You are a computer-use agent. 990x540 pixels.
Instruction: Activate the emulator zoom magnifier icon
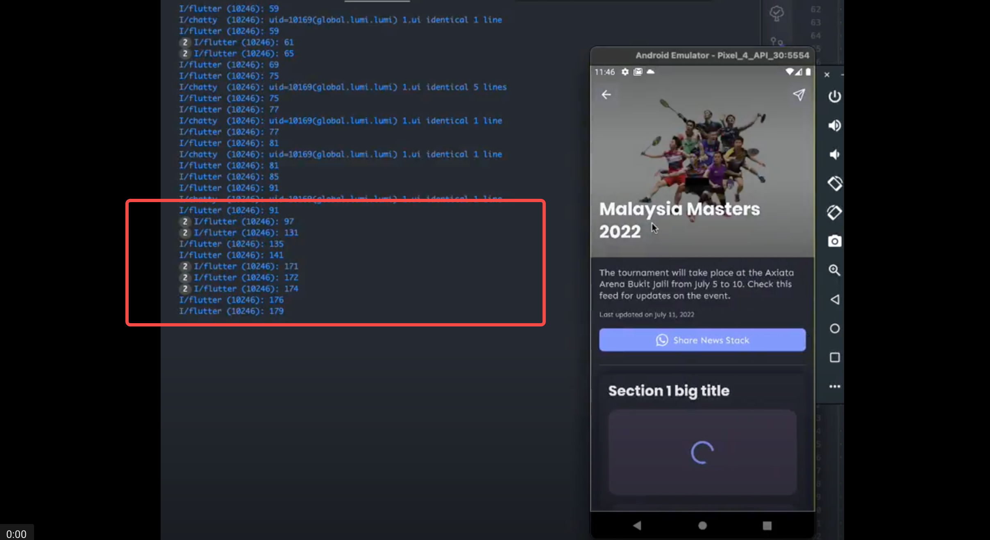coord(834,270)
